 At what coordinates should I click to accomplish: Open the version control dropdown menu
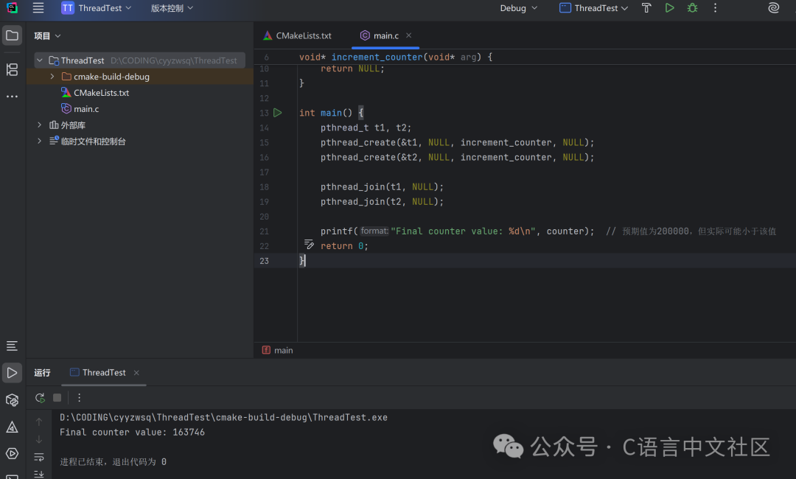click(x=172, y=7)
